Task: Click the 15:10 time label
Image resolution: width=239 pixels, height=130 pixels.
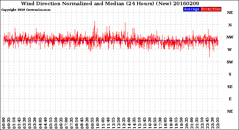Action: [140, 123]
